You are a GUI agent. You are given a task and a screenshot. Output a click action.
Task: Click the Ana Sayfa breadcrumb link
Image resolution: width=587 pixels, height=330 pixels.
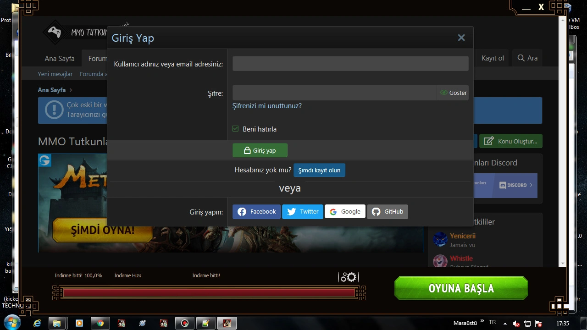52,90
